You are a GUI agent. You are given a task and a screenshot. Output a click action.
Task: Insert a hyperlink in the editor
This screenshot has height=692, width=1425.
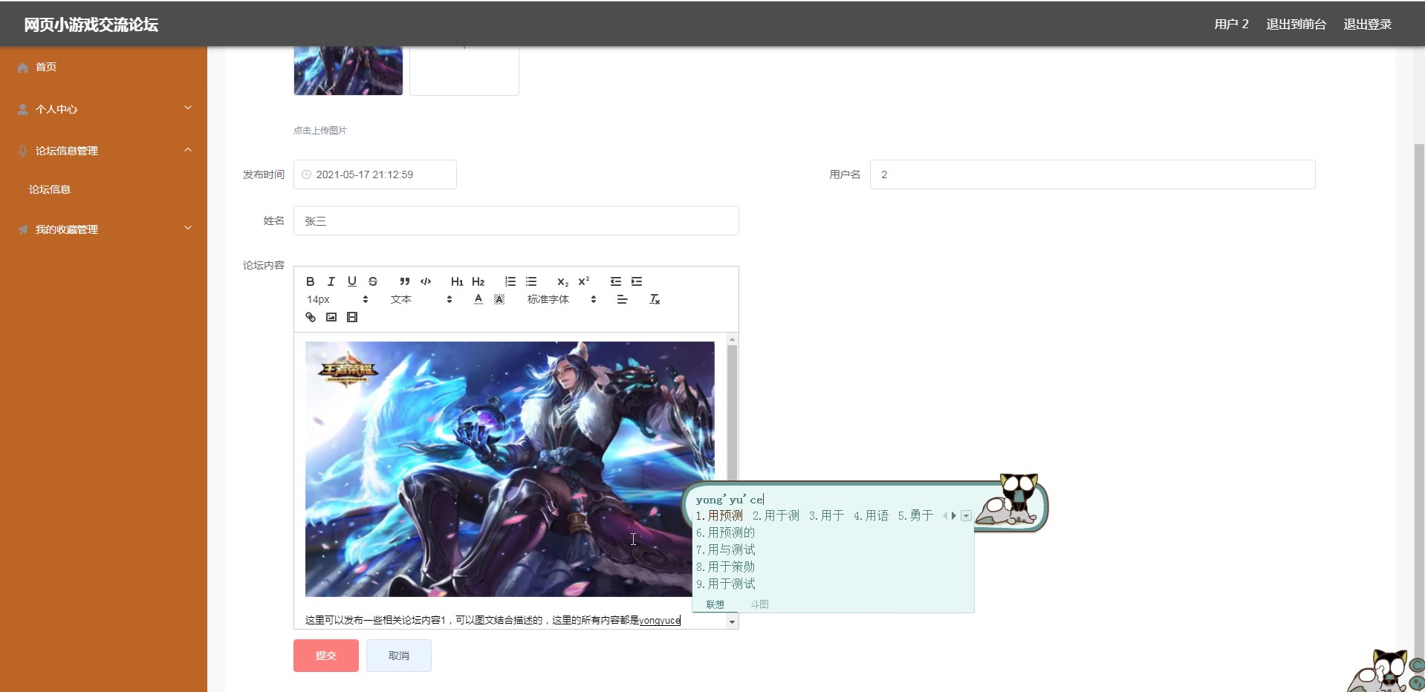311,317
